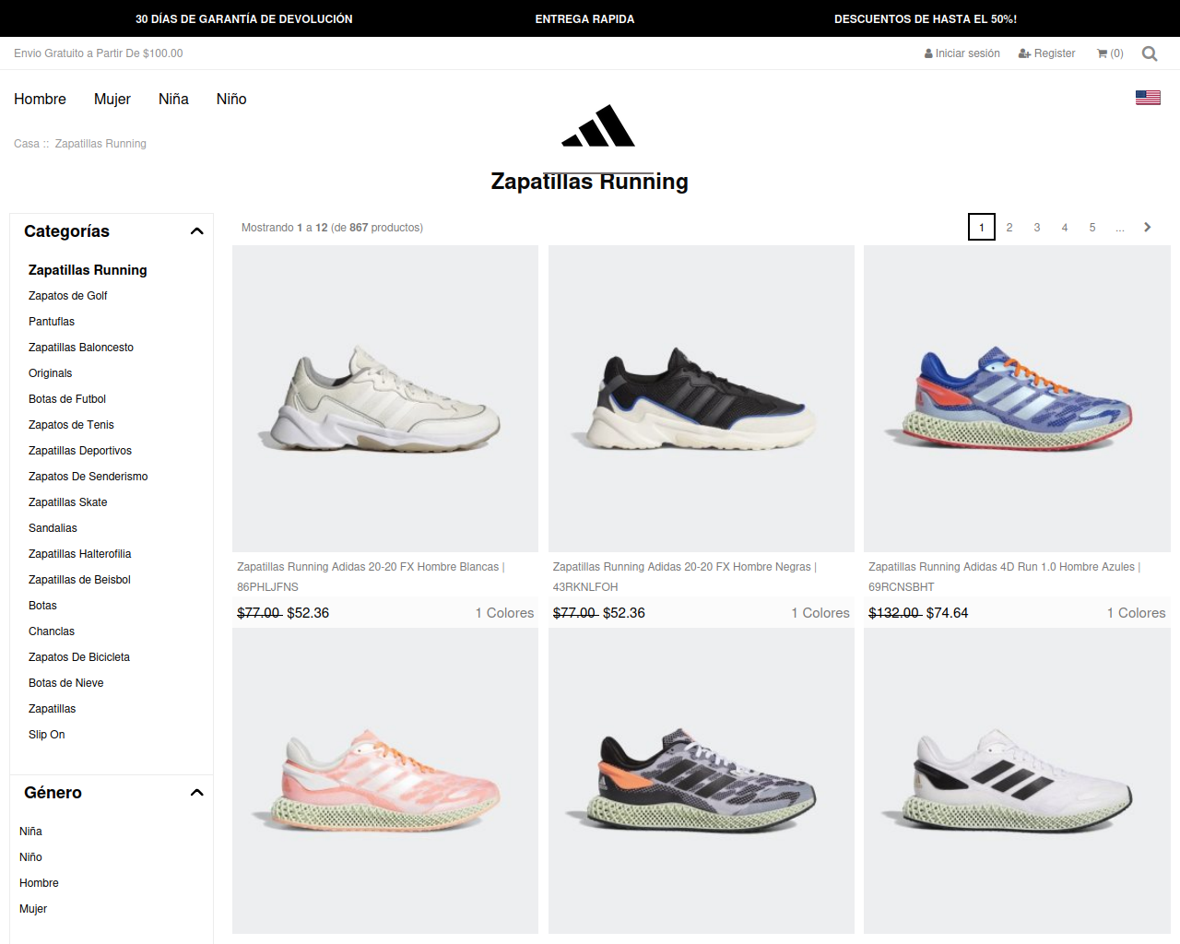
Task: Filter Género by Niña
Action: [30, 832]
